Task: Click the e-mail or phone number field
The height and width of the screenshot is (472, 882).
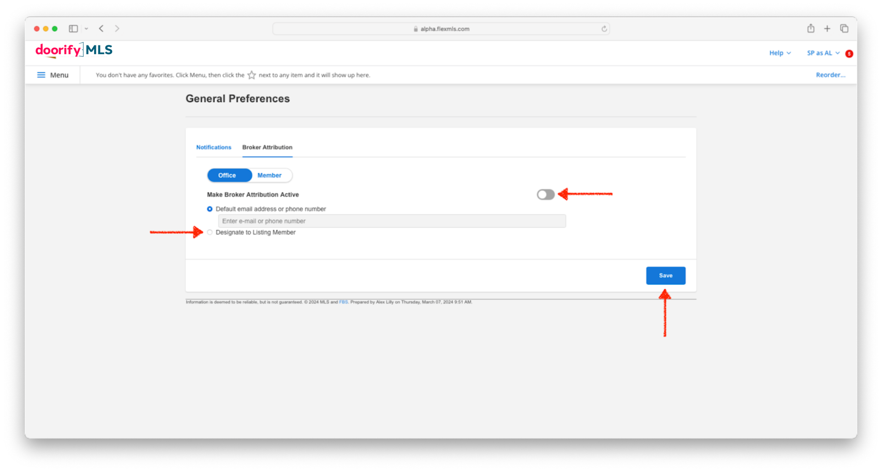Action: (392, 221)
